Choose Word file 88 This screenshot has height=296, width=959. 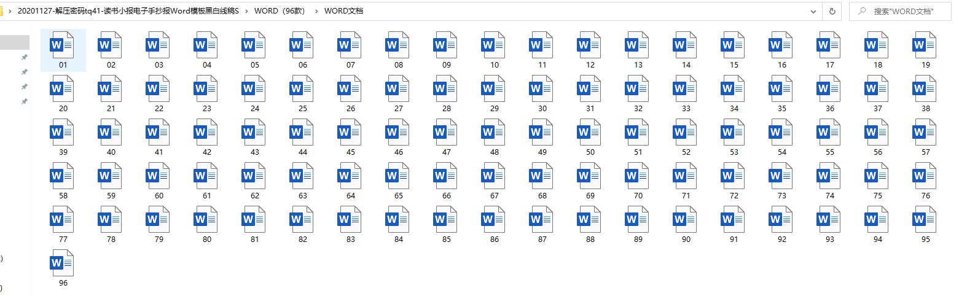tap(589, 219)
